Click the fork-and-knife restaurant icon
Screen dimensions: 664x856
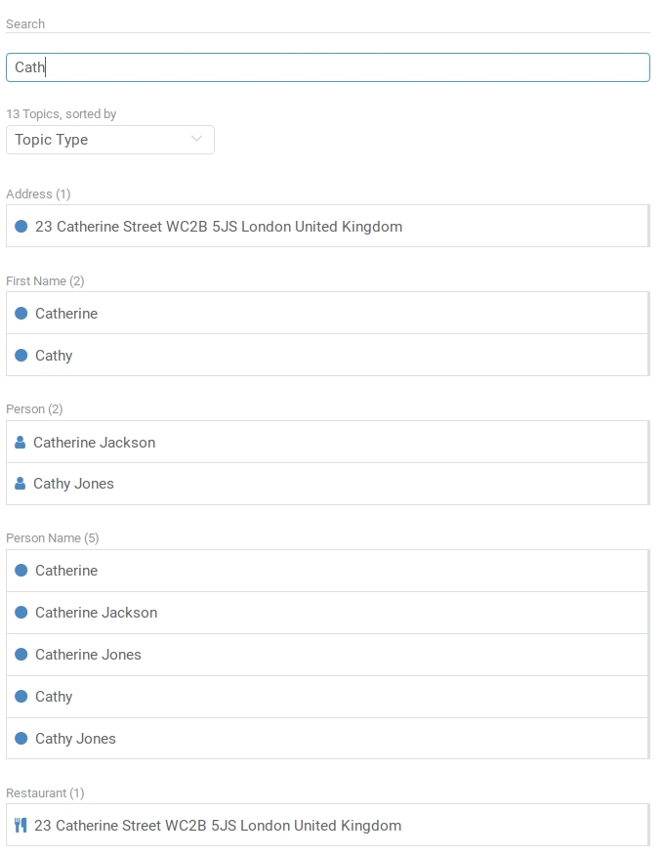point(21,826)
